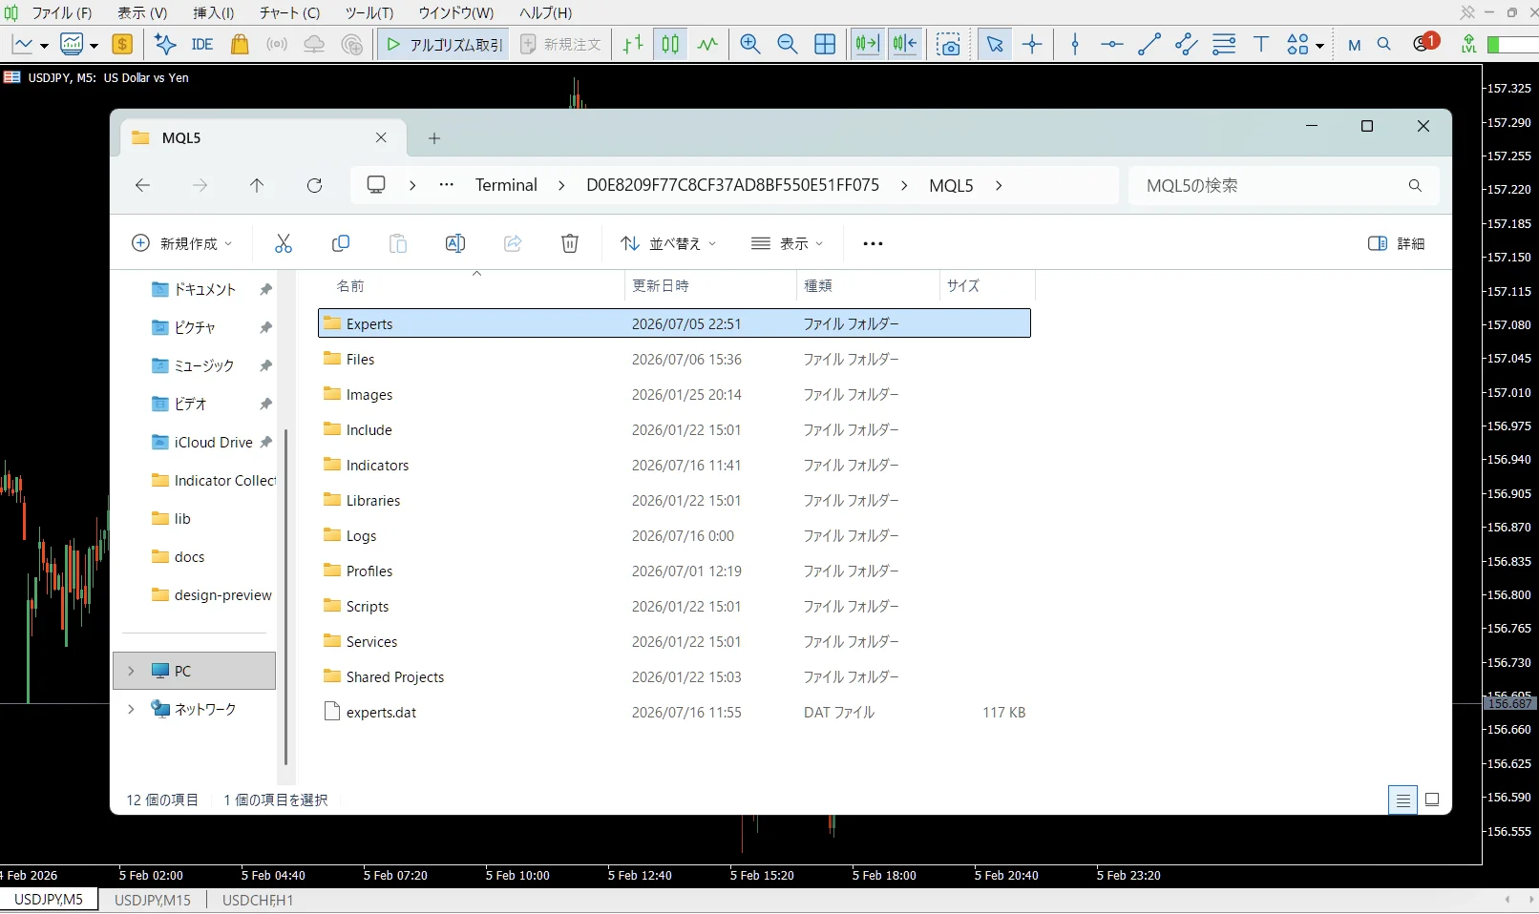Toggle chart auto-scroll to latest bar
The width and height of the screenshot is (1539, 914).
(x=867, y=44)
